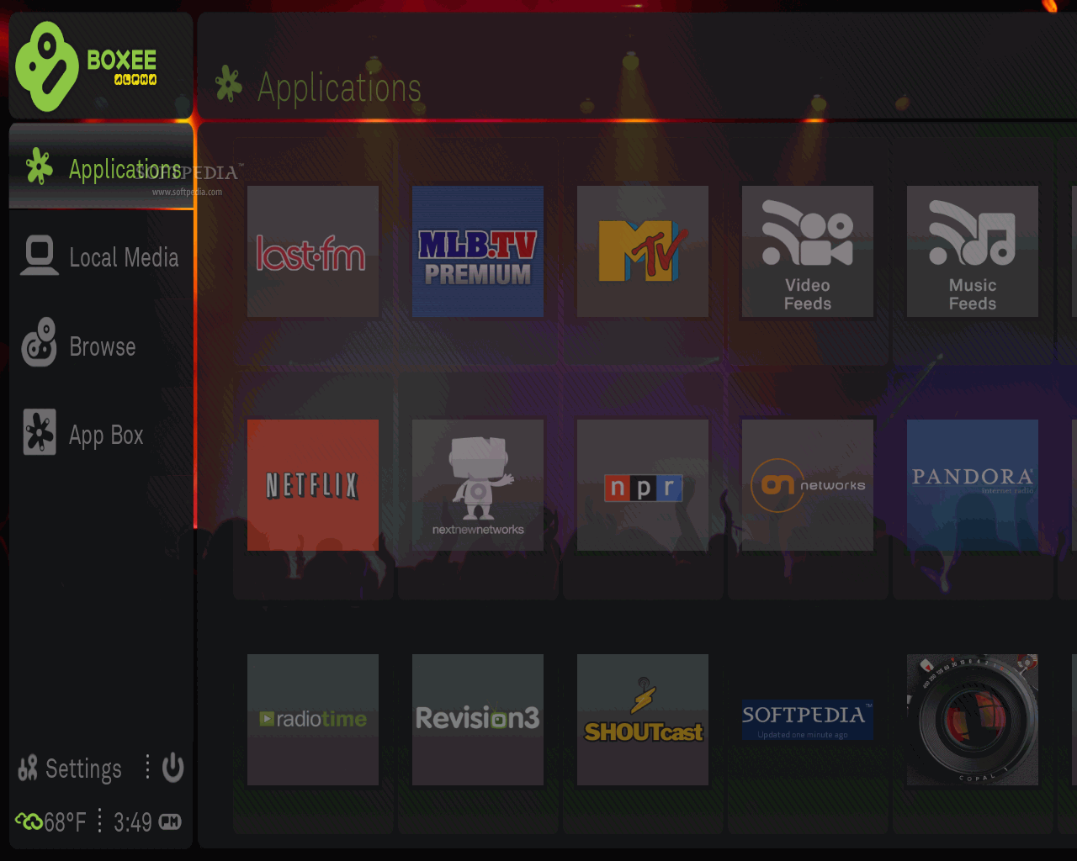Open the camera lens app tile
The height and width of the screenshot is (861, 1077).
[973, 720]
